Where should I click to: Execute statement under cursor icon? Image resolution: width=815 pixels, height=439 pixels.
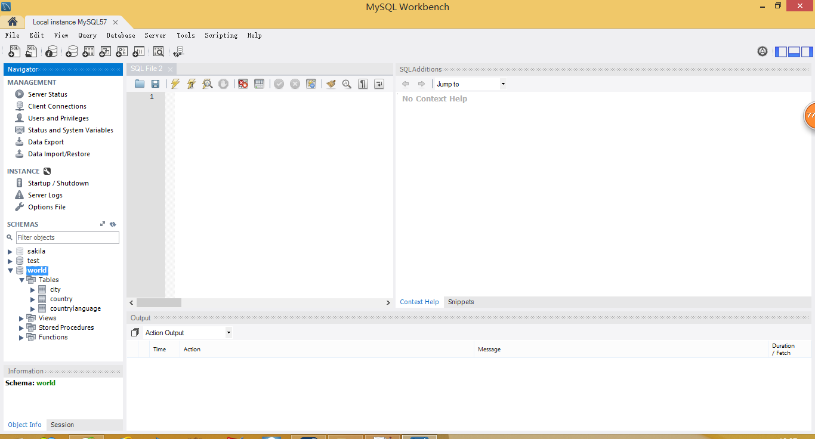pos(191,84)
